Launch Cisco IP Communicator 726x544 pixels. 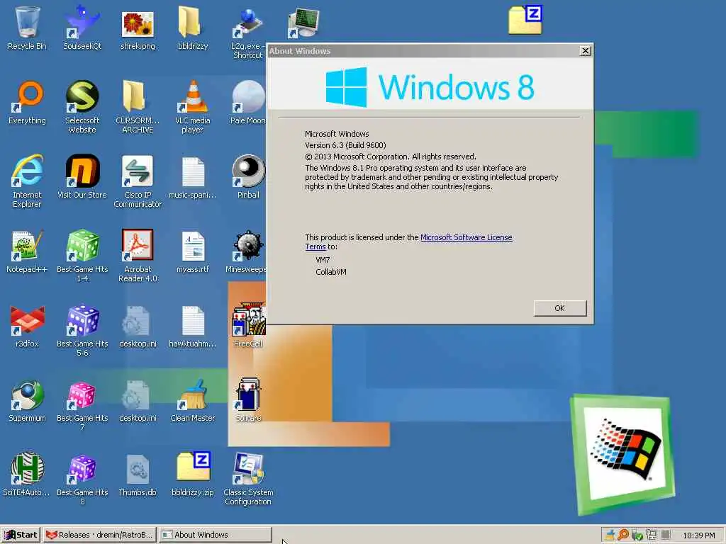(x=138, y=181)
